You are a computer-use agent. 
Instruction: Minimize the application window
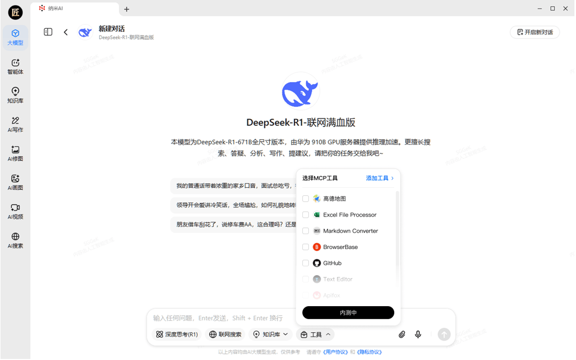[540, 9]
